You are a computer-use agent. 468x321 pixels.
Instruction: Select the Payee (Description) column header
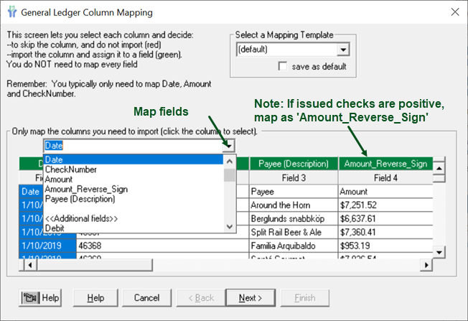coord(293,164)
